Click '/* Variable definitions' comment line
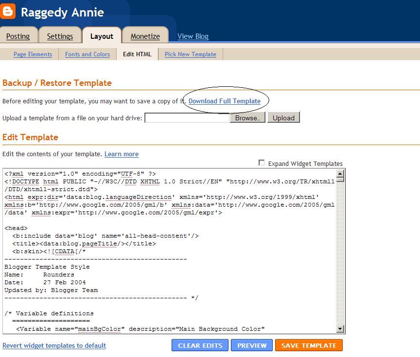The height and width of the screenshot is (357, 420). click(49, 313)
